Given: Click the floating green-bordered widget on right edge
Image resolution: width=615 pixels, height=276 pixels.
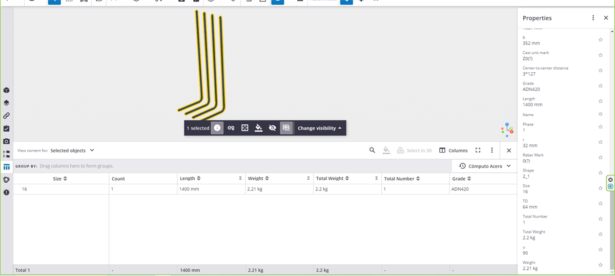Looking at the screenshot, I should [x=610, y=183].
